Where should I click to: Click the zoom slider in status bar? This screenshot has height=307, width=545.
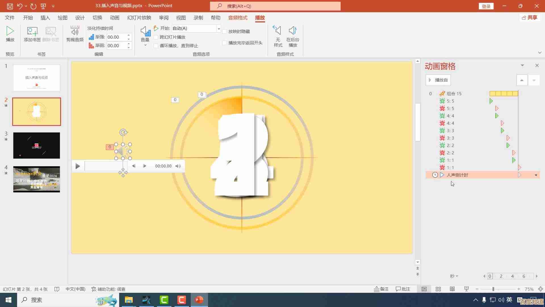[493, 289]
